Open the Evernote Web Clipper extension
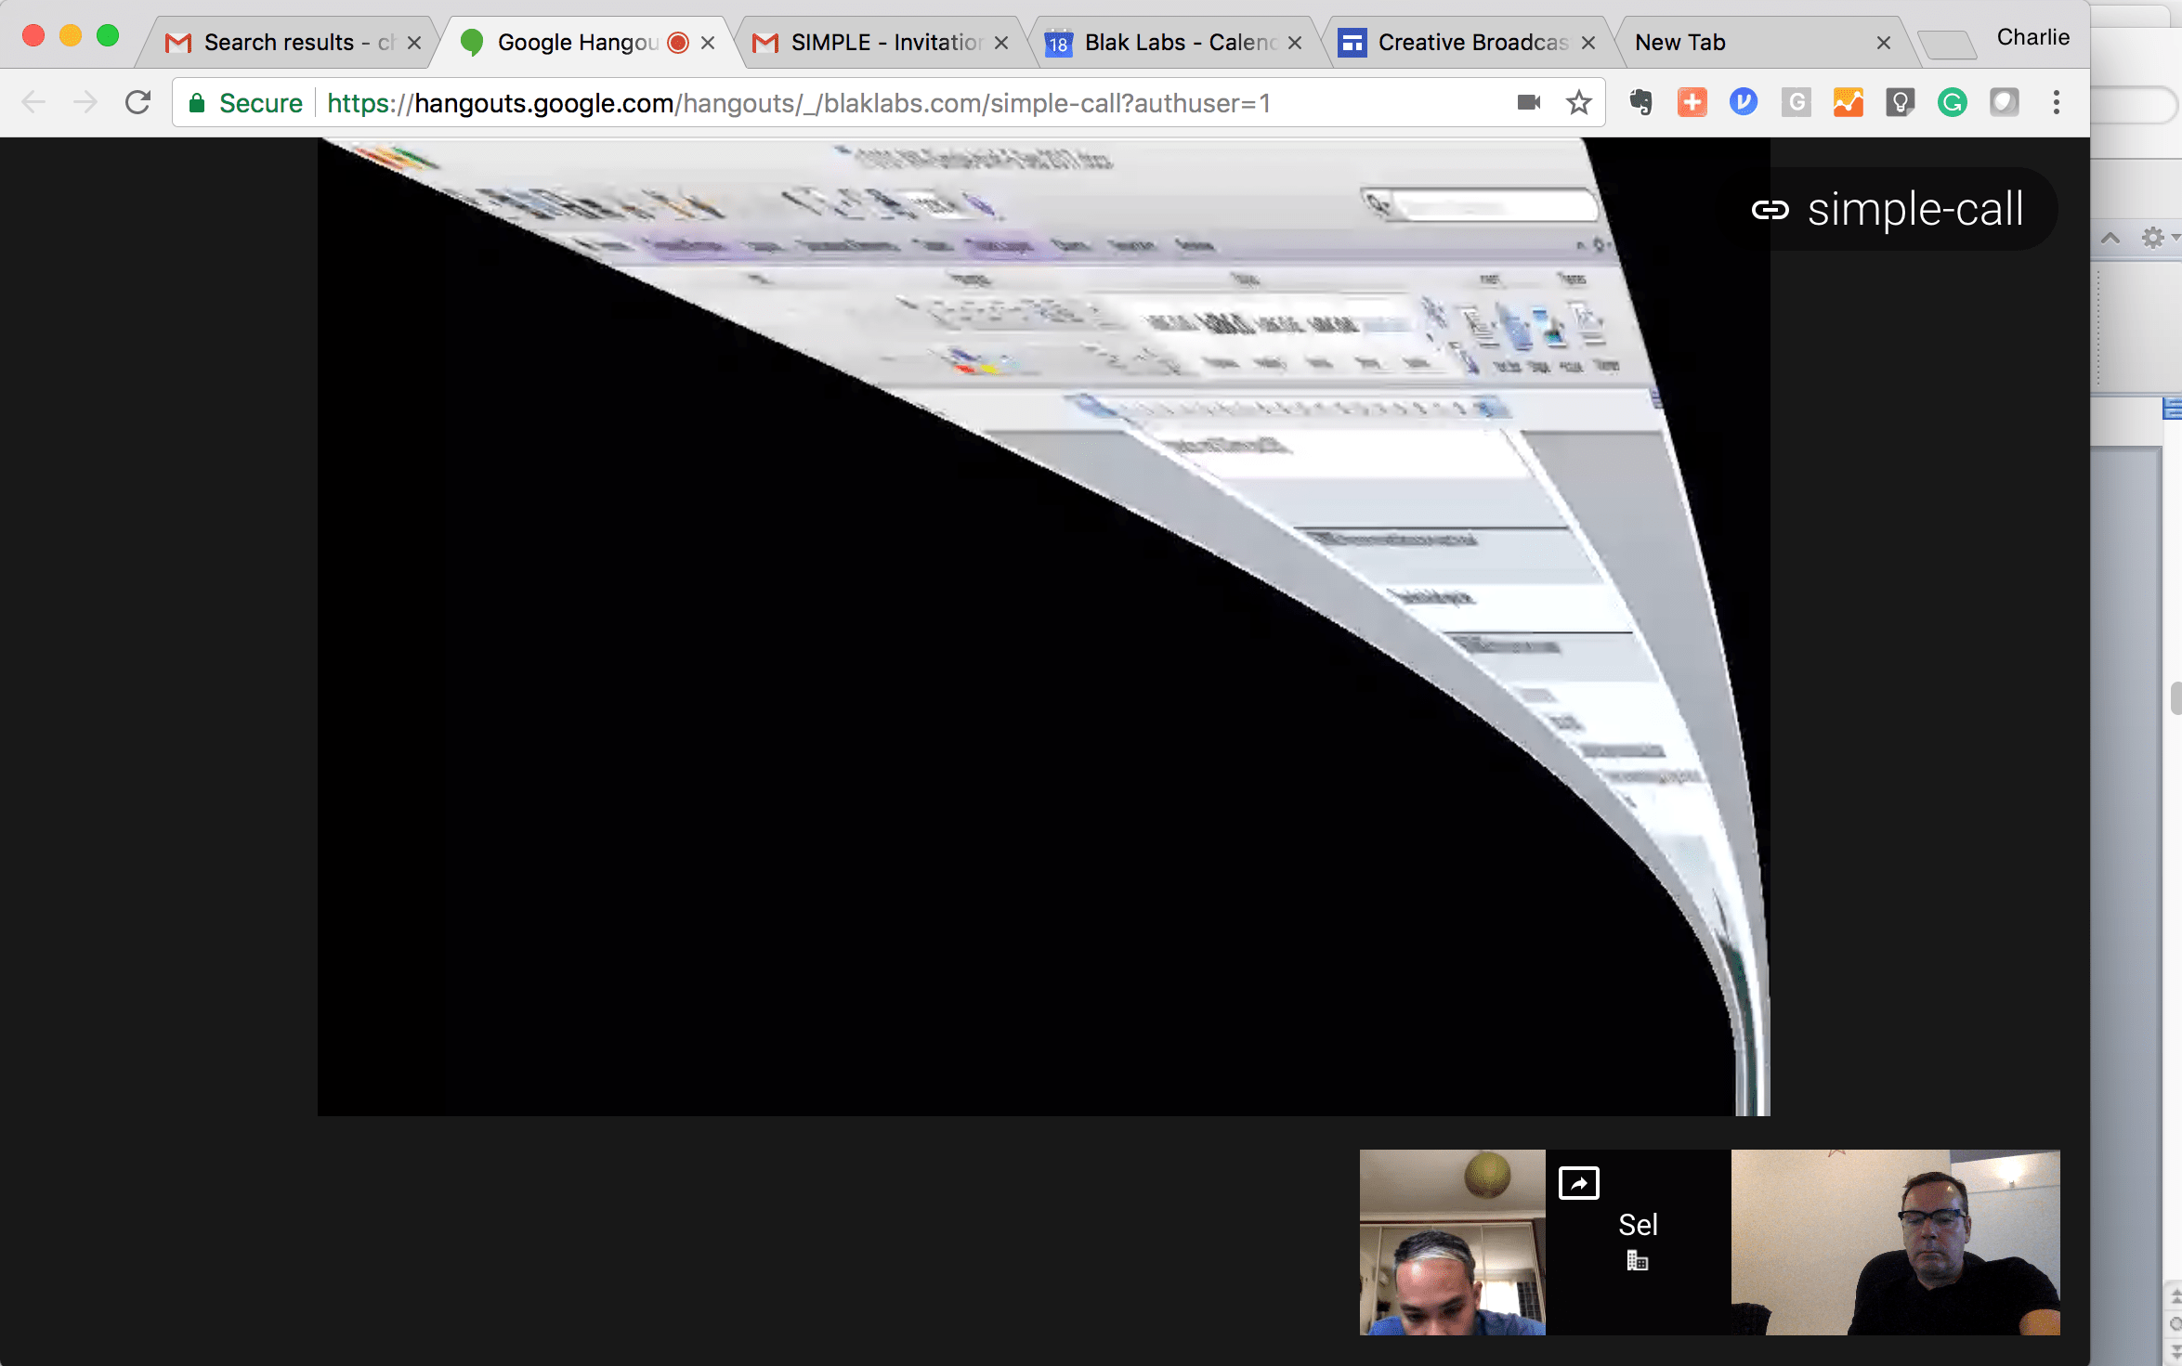The image size is (2182, 1366). coord(1640,102)
